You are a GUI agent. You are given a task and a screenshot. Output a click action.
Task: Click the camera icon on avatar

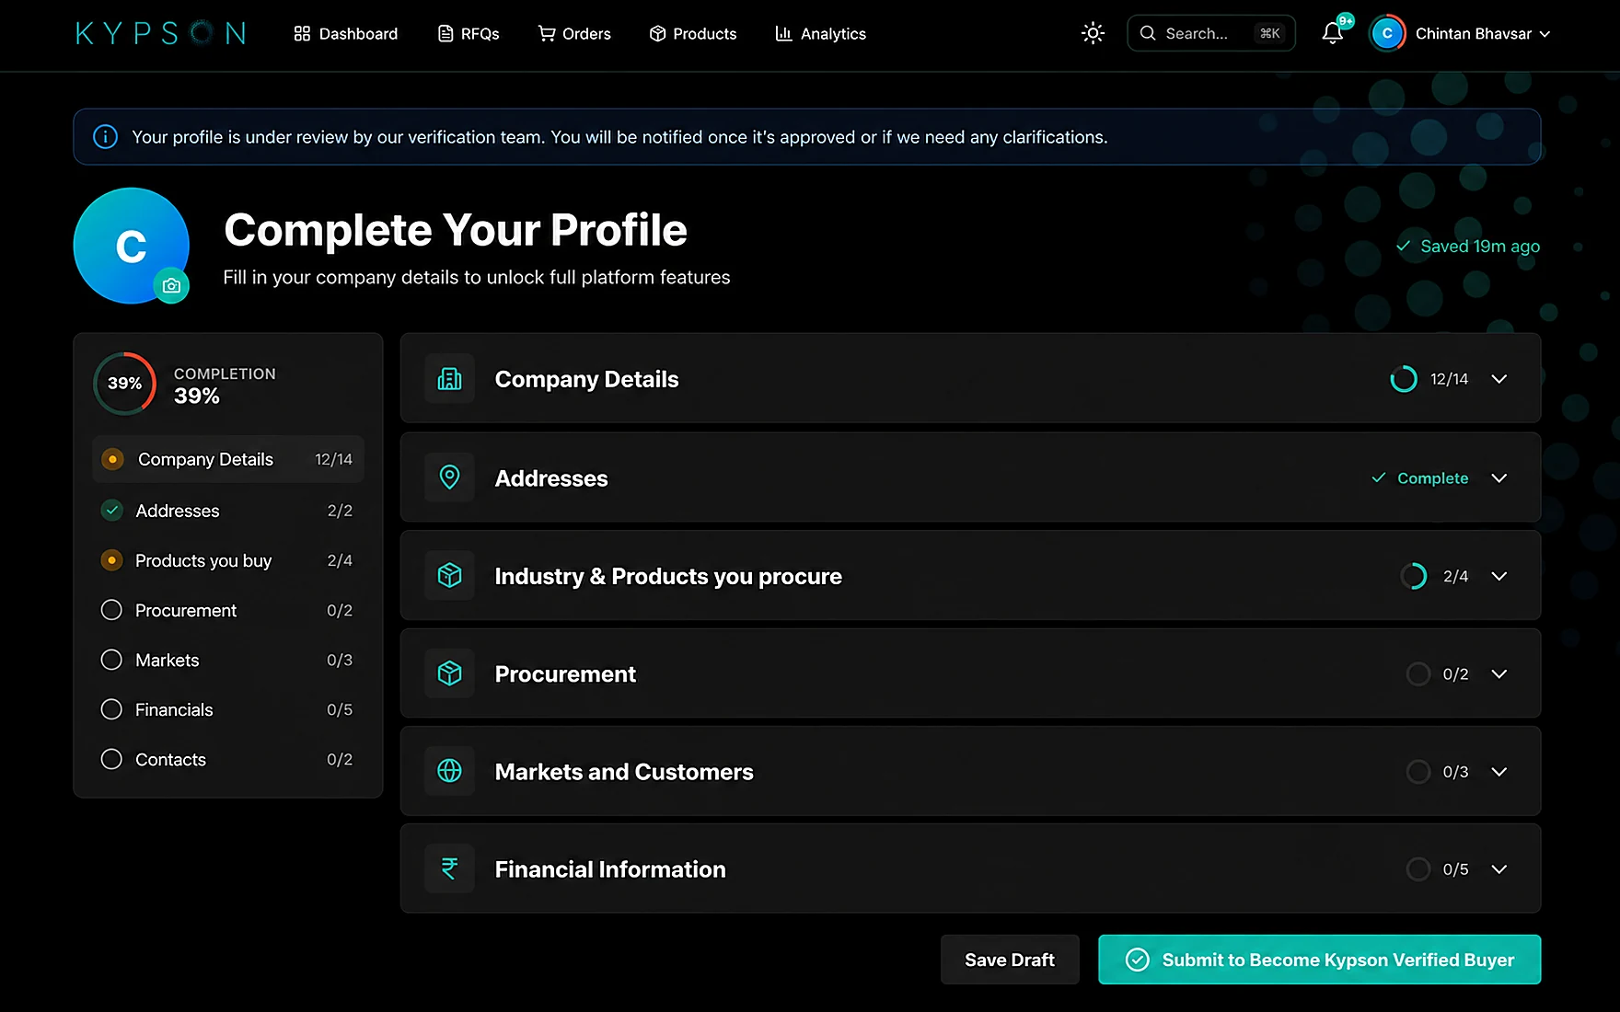click(171, 286)
